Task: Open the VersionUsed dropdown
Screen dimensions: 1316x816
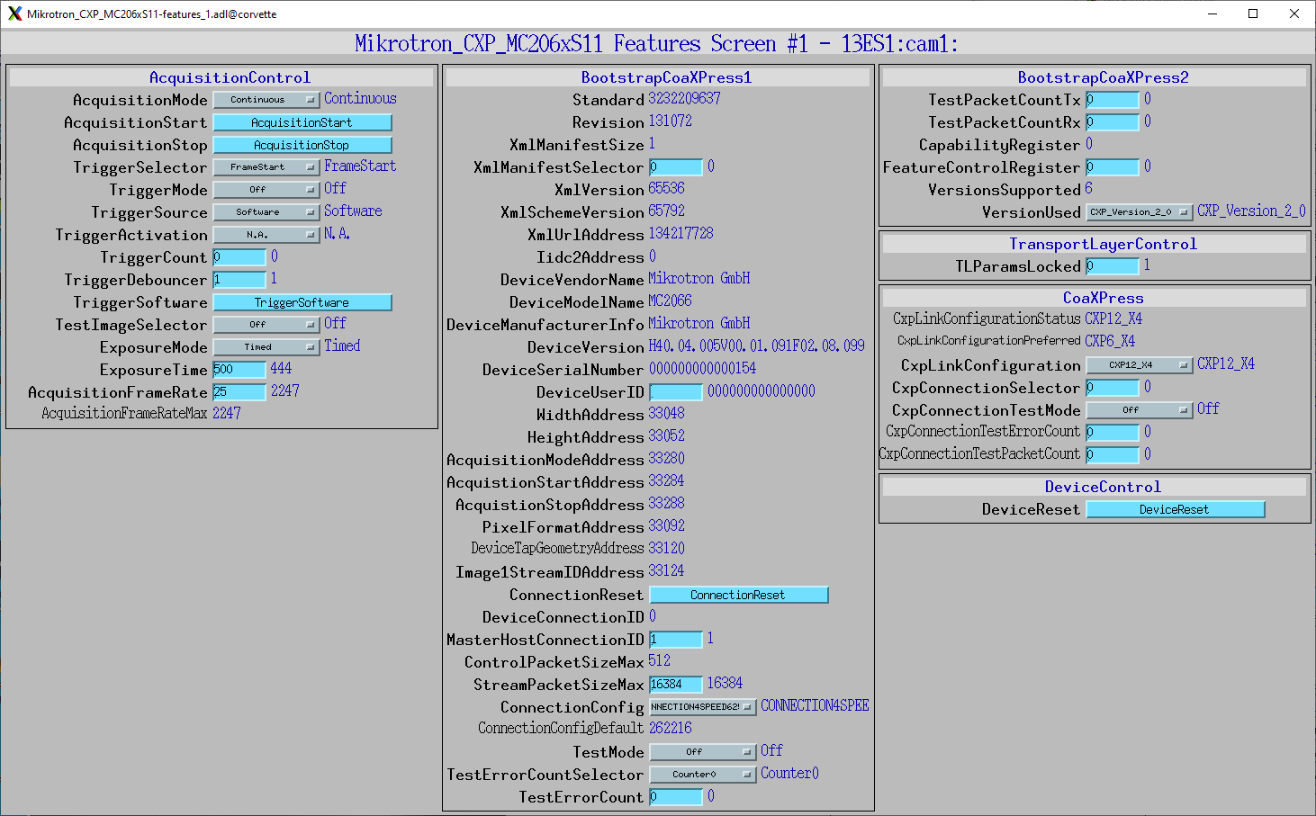Action: (x=1140, y=212)
